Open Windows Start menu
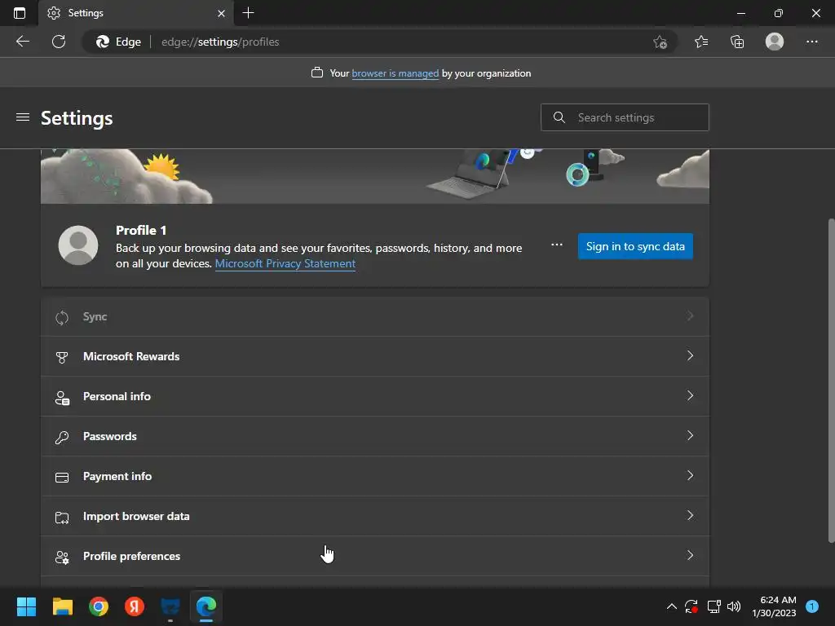 coord(26,606)
